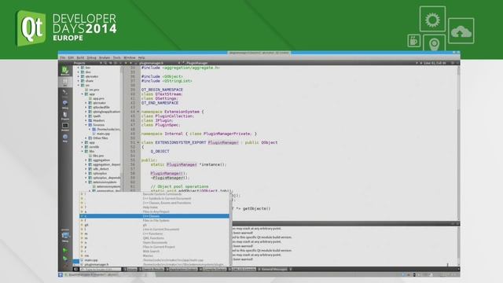Select main.cpp under Sources
The image size is (503, 283).
(103, 134)
